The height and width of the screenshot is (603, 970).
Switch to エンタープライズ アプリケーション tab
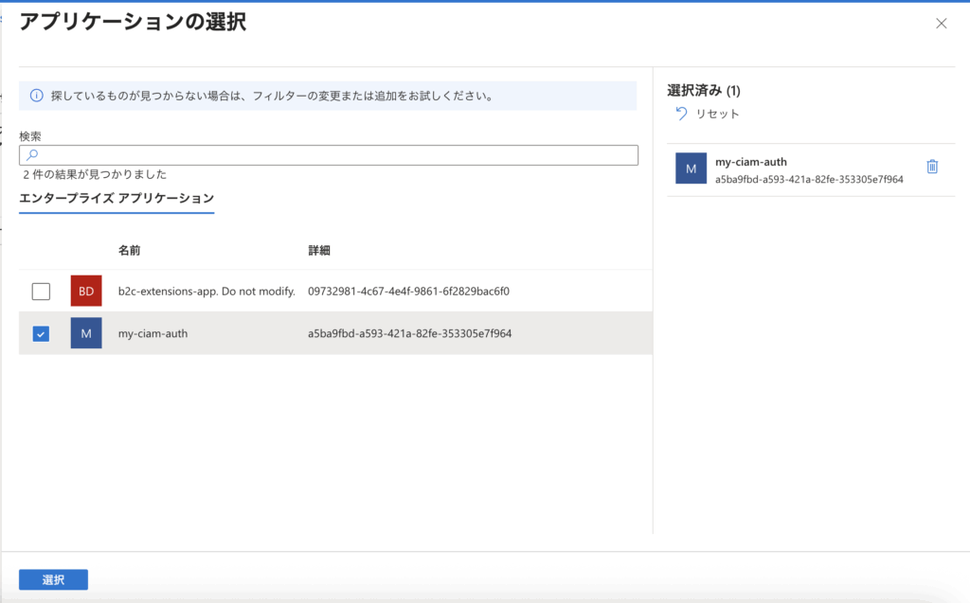click(x=117, y=199)
